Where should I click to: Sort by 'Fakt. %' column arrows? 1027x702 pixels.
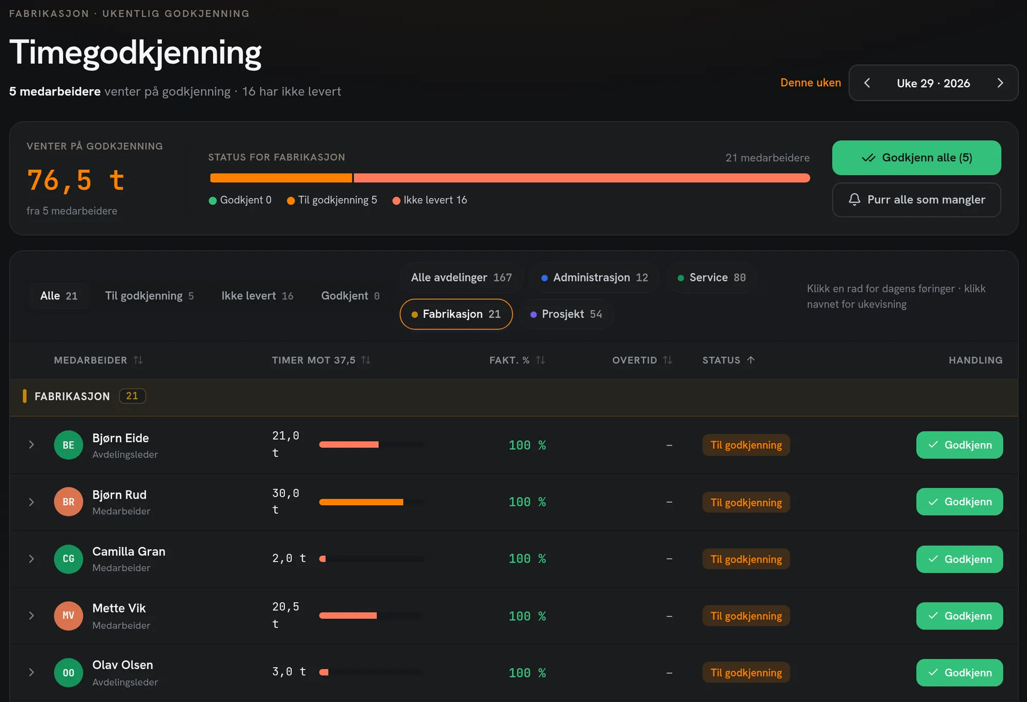(x=540, y=360)
